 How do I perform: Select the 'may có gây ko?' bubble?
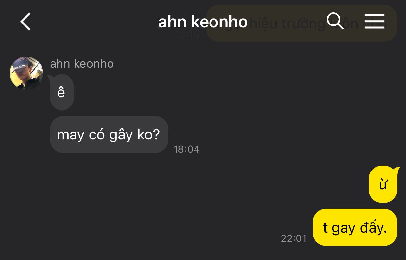(109, 134)
